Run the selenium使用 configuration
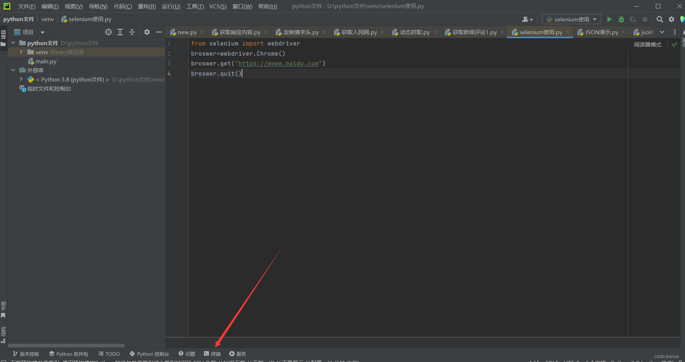 [609, 19]
